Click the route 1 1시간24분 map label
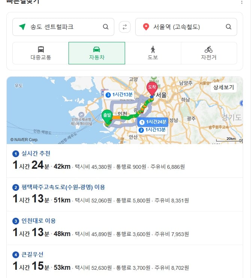This screenshot has width=251, height=278. (x=153, y=122)
